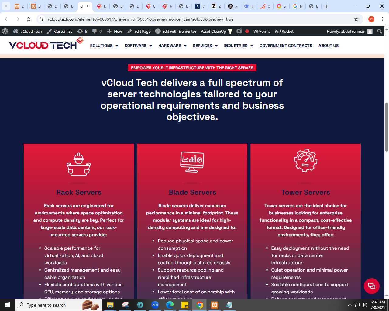389x311 pixels.
Task: Click the admin bar search magnifier
Action: pyautogui.click(x=379, y=31)
